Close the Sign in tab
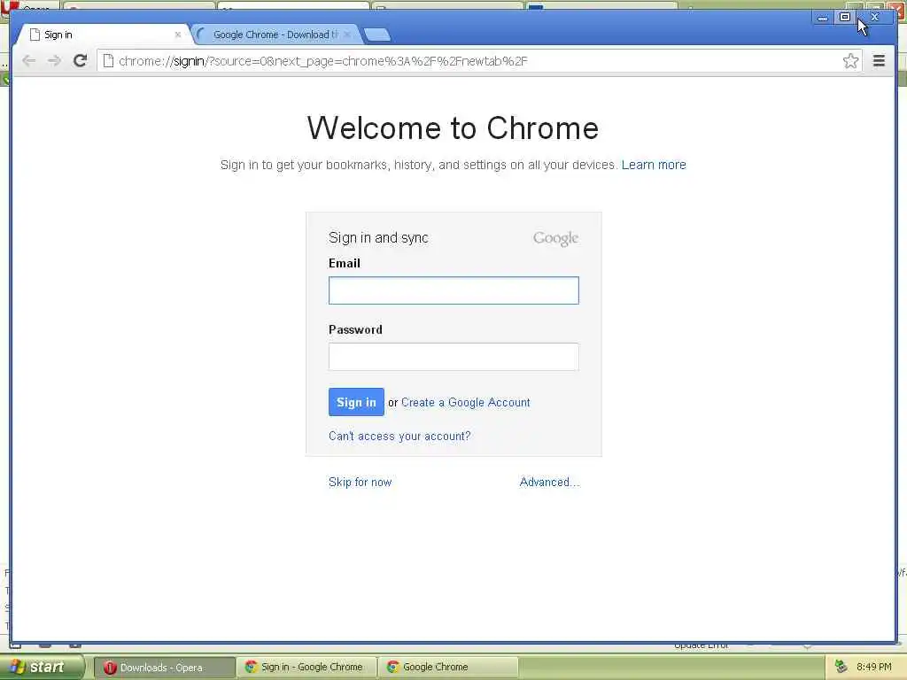Screen dimensions: 907x680 (177, 35)
